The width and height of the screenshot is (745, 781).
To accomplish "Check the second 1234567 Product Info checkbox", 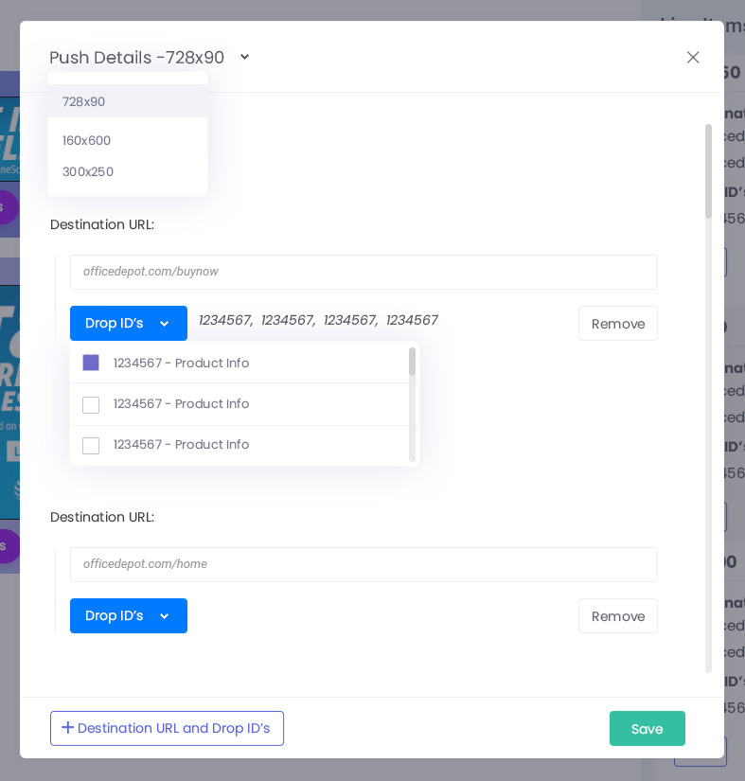I will click(91, 404).
